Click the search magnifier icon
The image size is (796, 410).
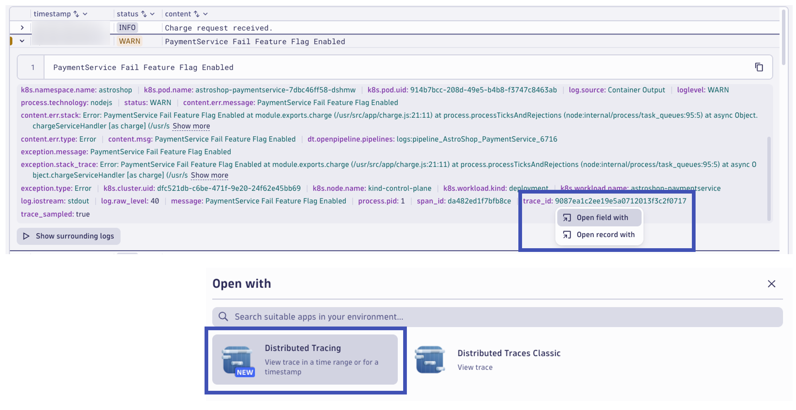(x=223, y=317)
